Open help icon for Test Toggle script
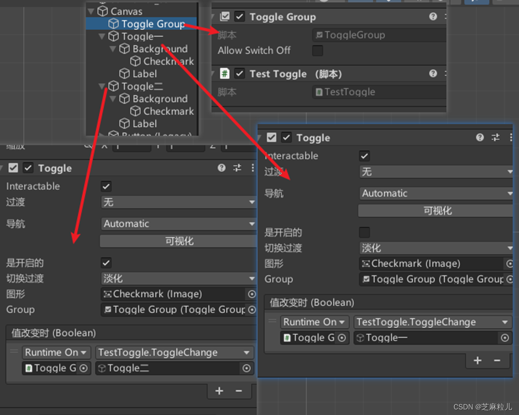 433,74
